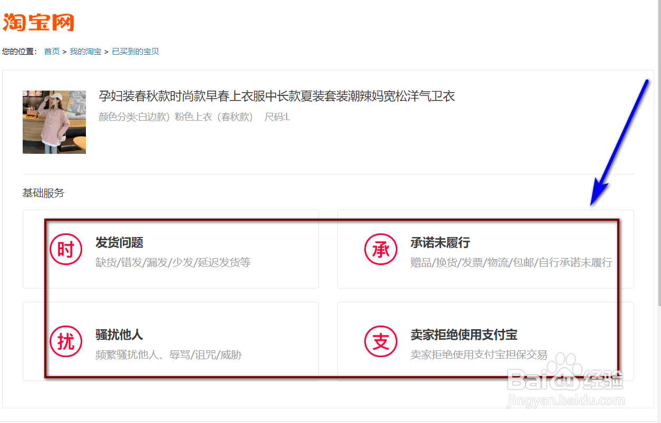This screenshot has width=661, height=423.
Task: Click the 支 icon beside 卖家拒绝使用支付宝
Action: 381,341
